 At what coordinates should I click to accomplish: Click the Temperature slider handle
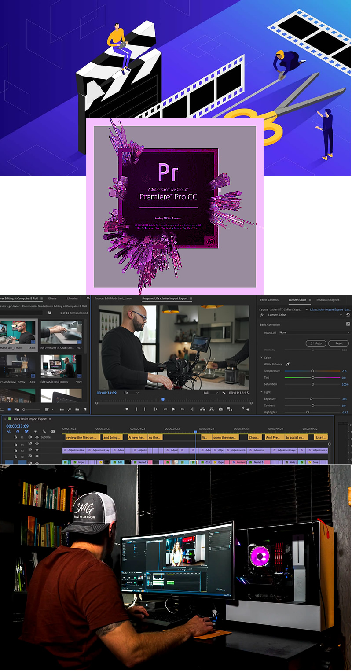pyautogui.click(x=312, y=371)
